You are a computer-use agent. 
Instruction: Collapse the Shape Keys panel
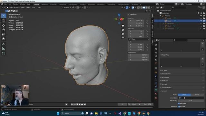coord(165,55)
